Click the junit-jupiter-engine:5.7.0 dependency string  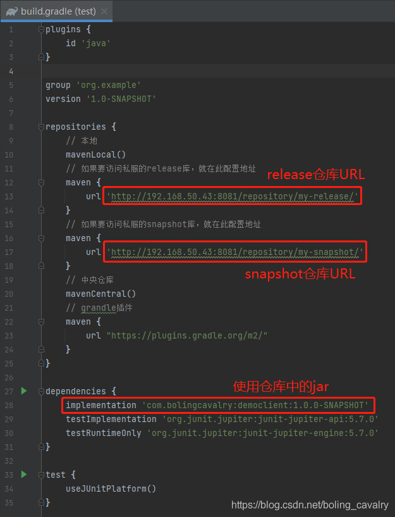263,433
